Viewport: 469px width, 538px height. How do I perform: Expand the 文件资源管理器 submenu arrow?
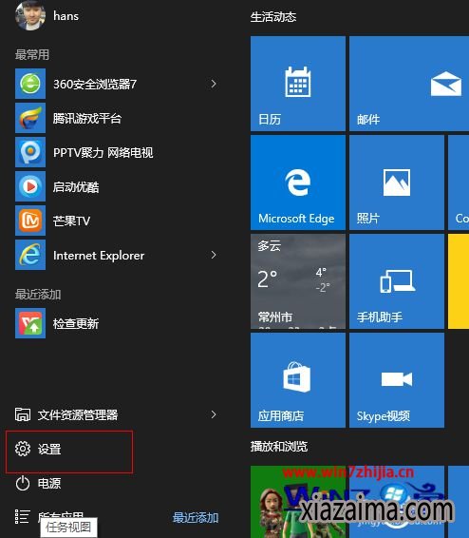[214, 414]
